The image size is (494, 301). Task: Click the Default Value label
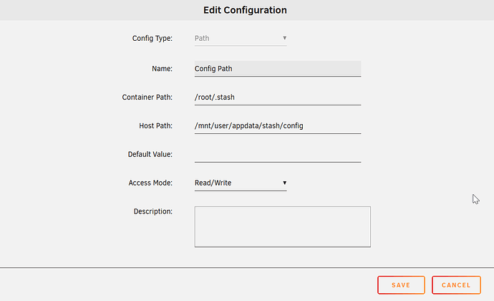click(x=150, y=154)
